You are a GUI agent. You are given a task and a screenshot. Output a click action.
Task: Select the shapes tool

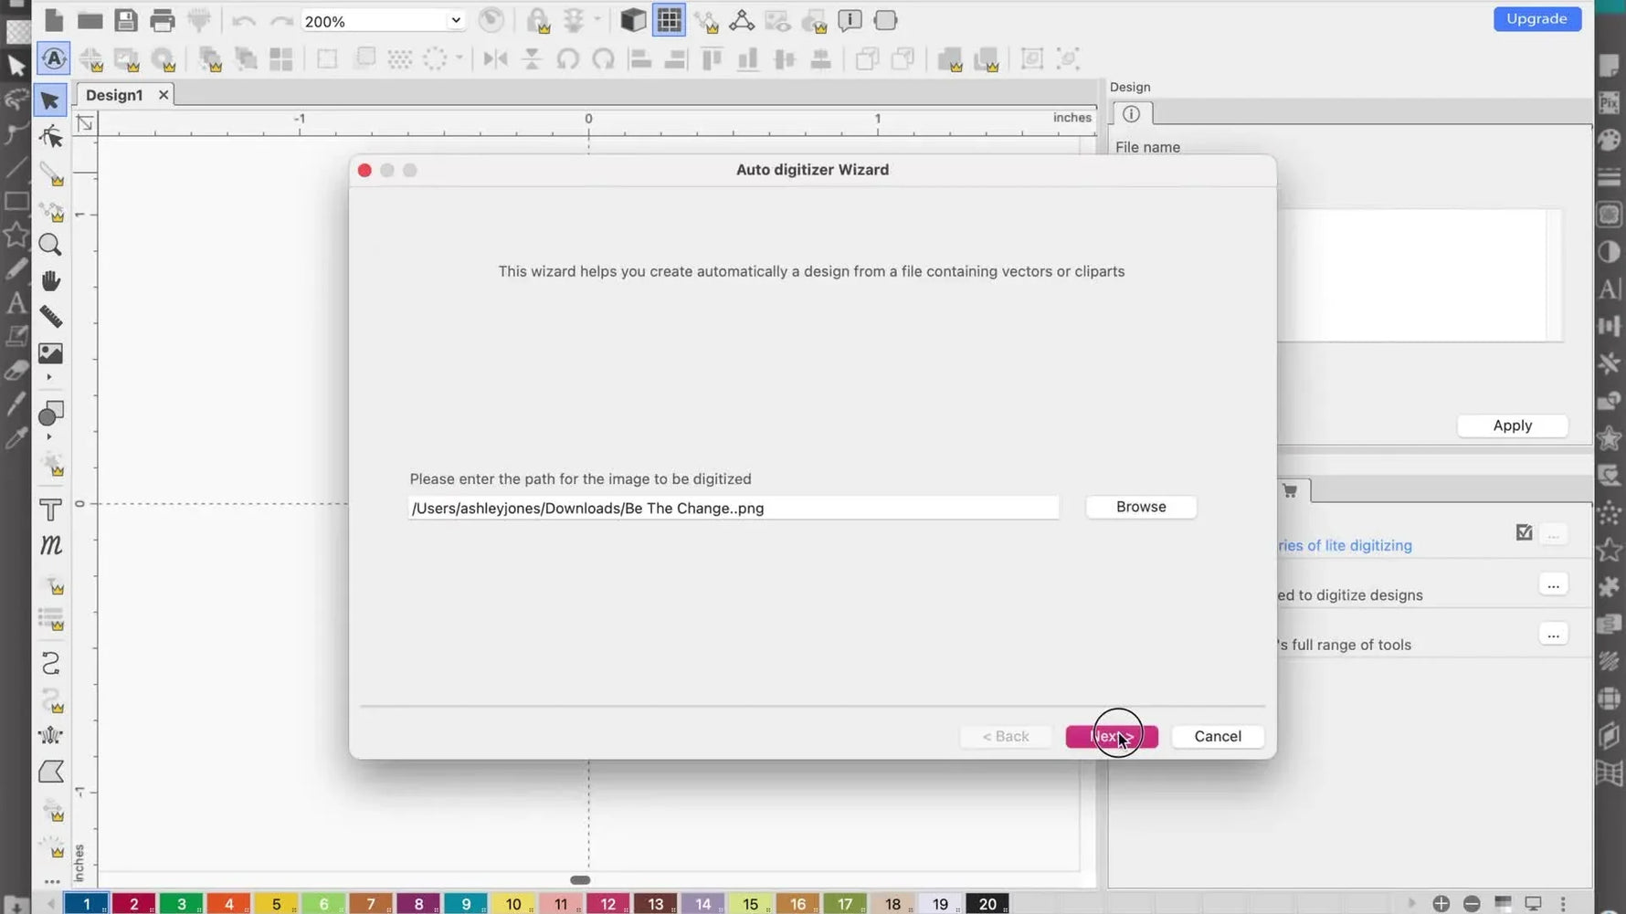tap(51, 414)
